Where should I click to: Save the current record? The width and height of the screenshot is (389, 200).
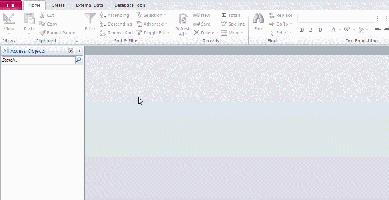(x=202, y=24)
